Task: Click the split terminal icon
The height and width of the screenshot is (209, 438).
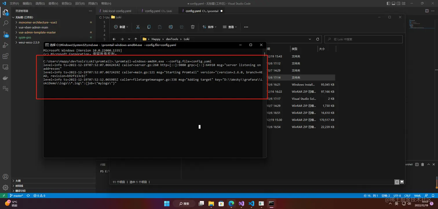Action: 417,164
